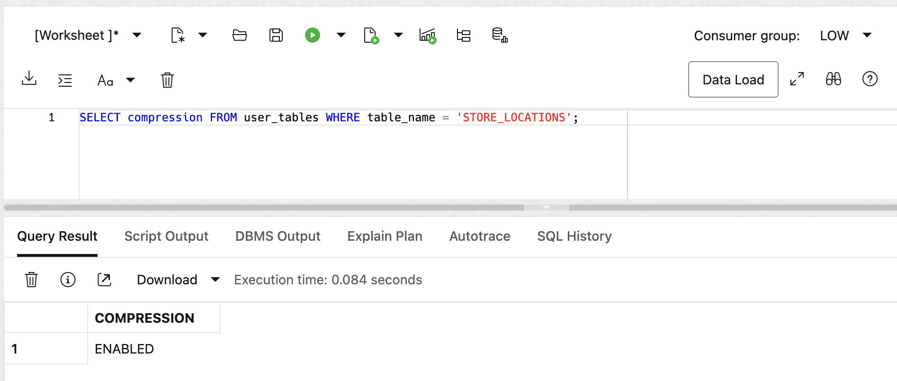Image resolution: width=897 pixels, height=381 pixels.
Task: Change text case with Aa icon
Action: 105,81
